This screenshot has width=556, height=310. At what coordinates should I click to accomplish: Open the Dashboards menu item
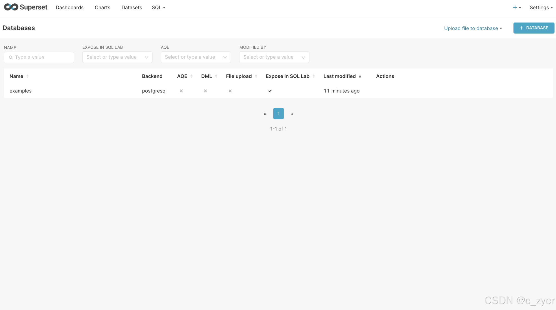pos(69,8)
